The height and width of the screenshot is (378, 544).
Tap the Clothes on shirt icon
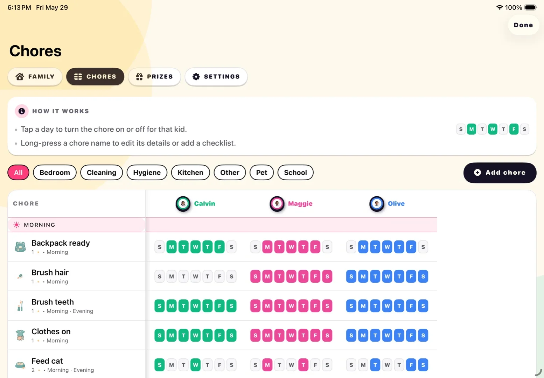click(20, 335)
